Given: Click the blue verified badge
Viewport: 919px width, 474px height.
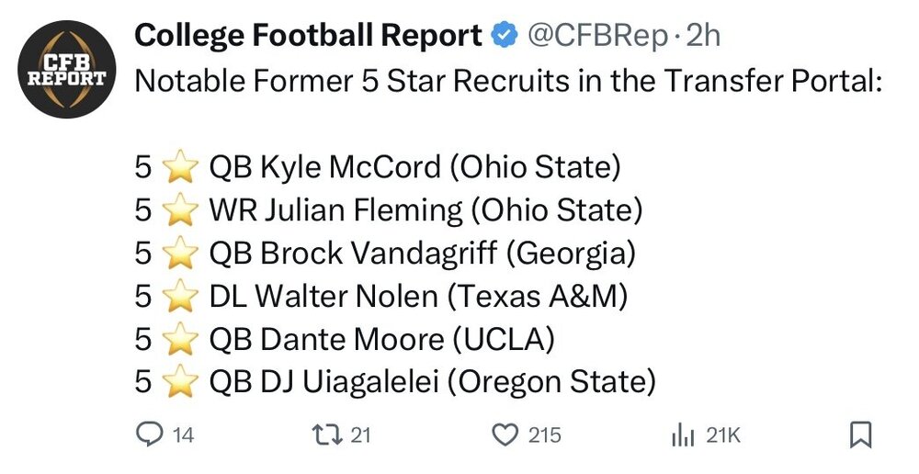Looking at the screenshot, I should point(504,35).
